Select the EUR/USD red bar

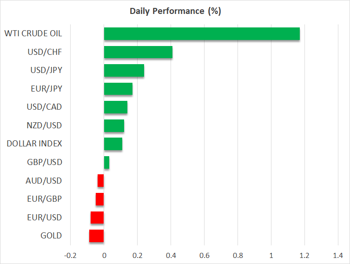coord(97,218)
